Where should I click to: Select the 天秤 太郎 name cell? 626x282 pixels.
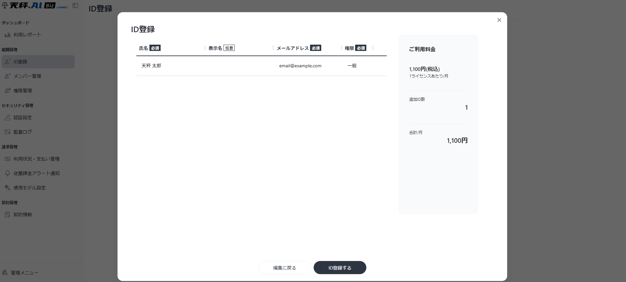(151, 66)
